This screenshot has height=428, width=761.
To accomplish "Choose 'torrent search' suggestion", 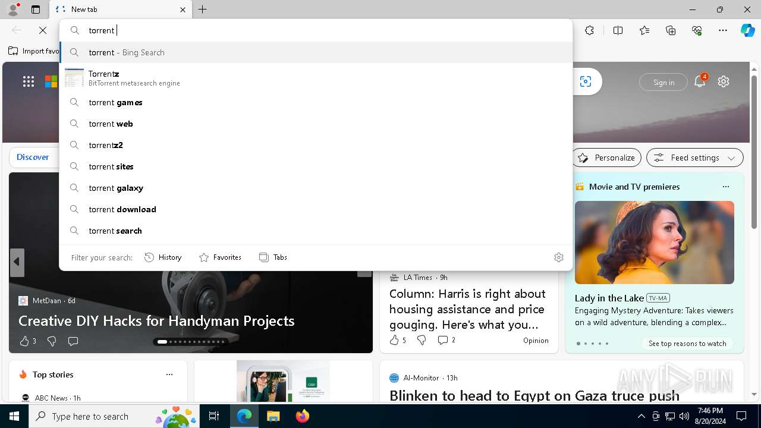I will [x=316, y=231].
